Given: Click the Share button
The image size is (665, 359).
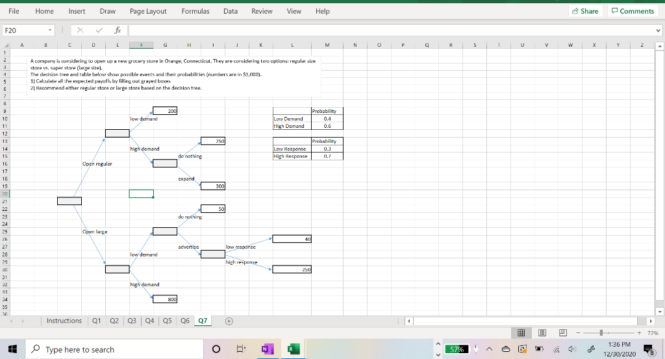Looking at the screenshot, I should coord(585,11).
